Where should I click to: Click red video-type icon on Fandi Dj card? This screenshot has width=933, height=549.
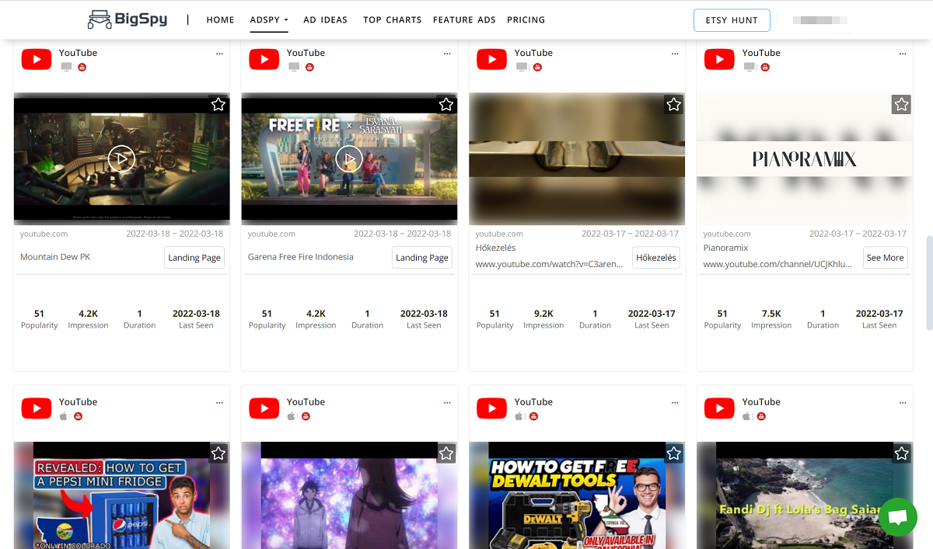[x=761, y=416]
